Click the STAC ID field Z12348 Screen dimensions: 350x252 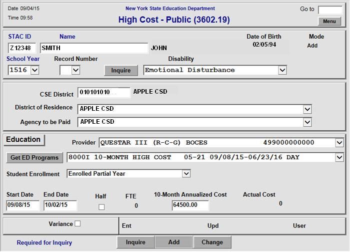[21, 48]
